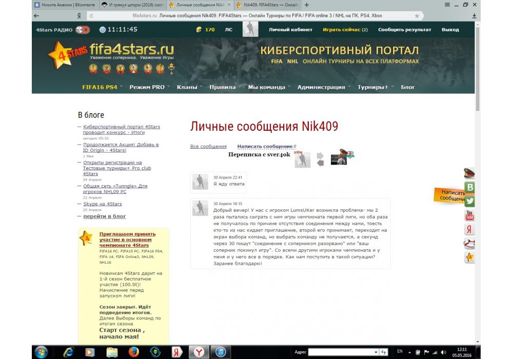Click the orange Написать сообщение side button
This screenshot has width=513, height=359.
448,195
